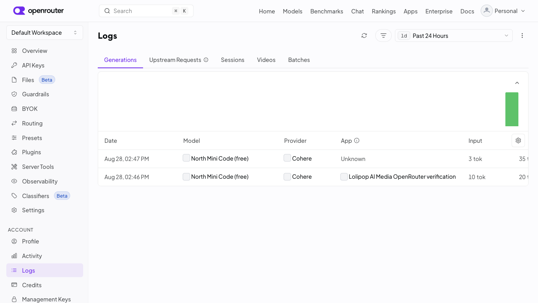Click the search magnifier icon
The image size is (538, 303).
click(107, 11)
